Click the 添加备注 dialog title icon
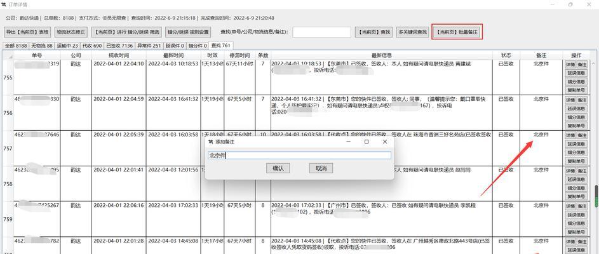The width and height of the screenshot is (599, 254). tap(211, 142)
